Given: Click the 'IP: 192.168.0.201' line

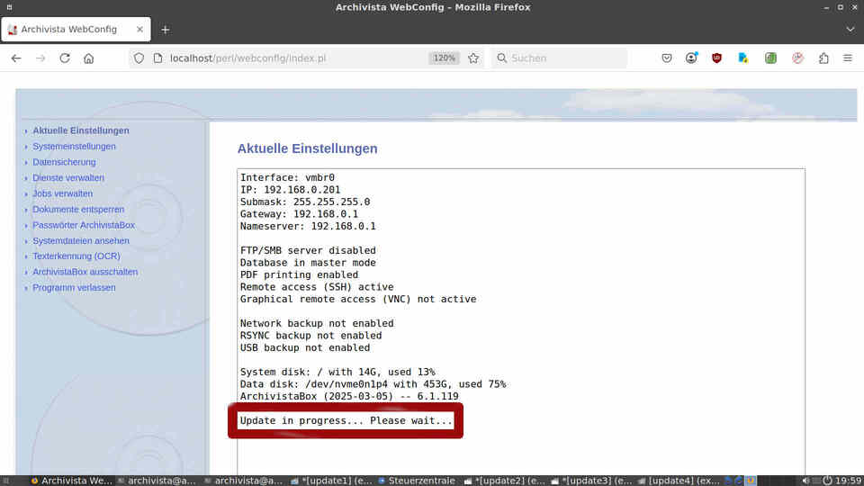Looking at the screenshot, I should tap(290, 190).
